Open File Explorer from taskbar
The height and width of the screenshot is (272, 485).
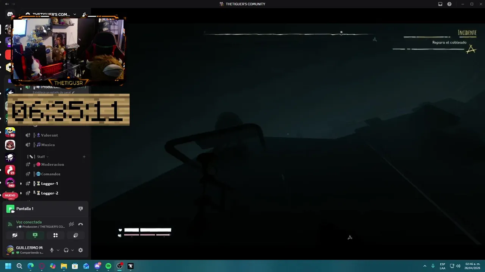64,266
